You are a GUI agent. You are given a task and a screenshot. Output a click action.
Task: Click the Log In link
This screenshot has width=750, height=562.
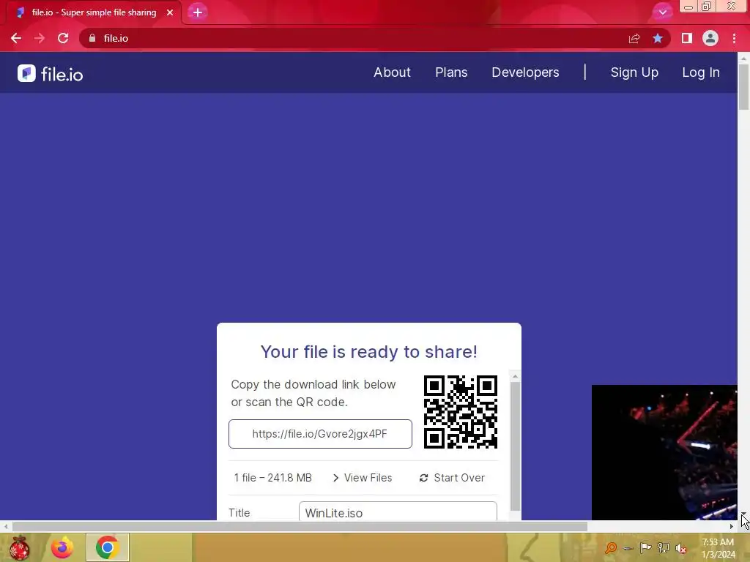point(701,72)
